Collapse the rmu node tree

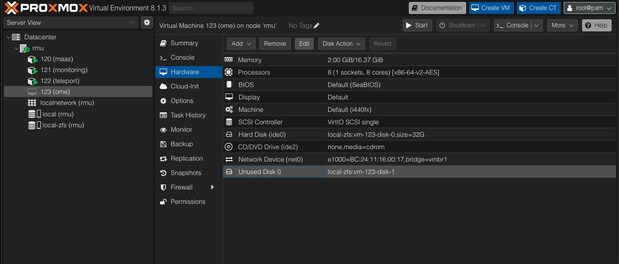tap(16, 48)
